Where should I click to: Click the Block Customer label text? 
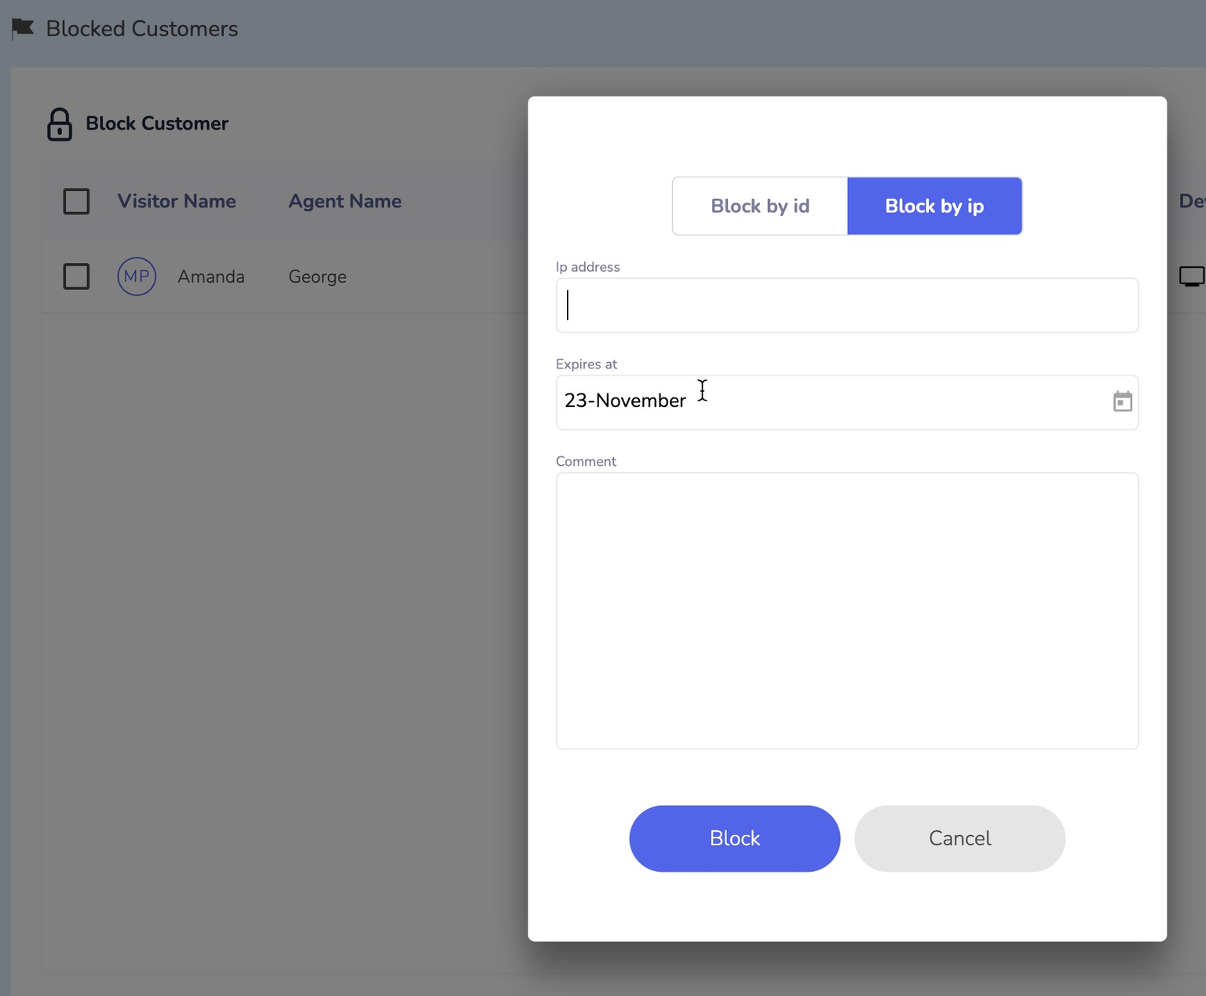[x=157, y=123]
